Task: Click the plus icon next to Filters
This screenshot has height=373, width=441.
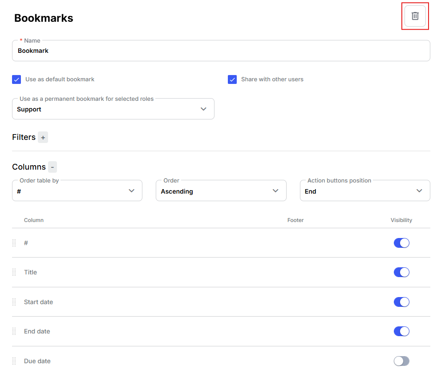Action: click(x=43, y=138)
